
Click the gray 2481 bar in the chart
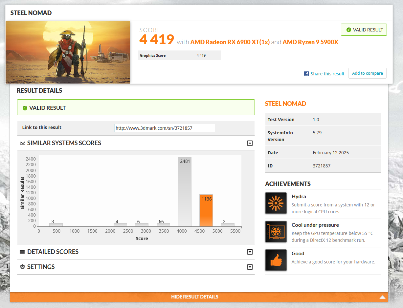click(185, 192)
